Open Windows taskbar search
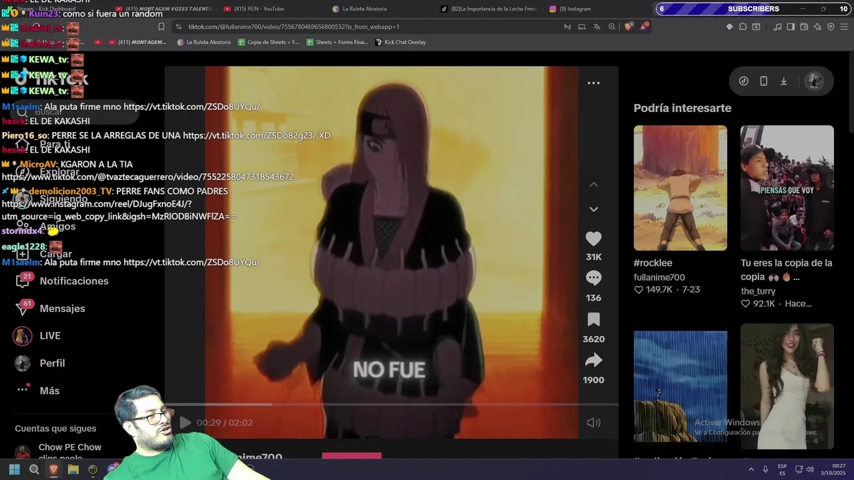 (34, 469)
